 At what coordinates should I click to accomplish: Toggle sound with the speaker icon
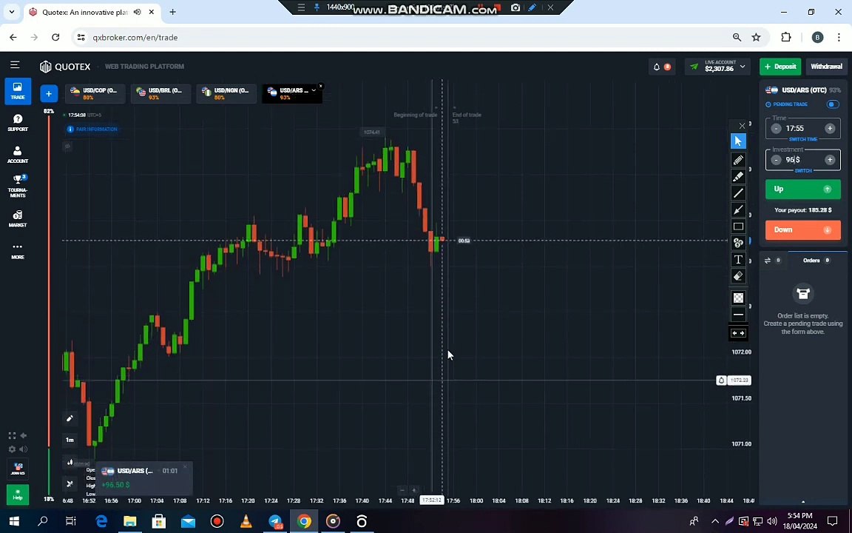coord(24,449)
